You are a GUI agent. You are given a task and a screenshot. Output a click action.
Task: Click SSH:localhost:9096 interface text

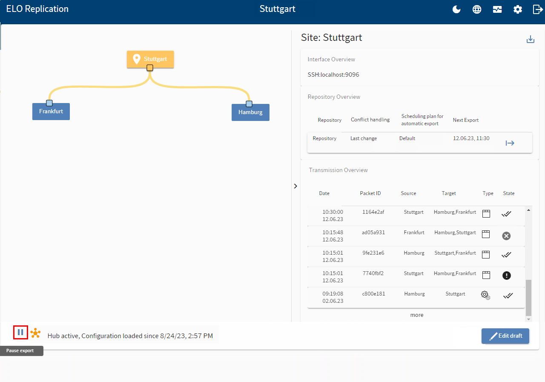(333, 75)
